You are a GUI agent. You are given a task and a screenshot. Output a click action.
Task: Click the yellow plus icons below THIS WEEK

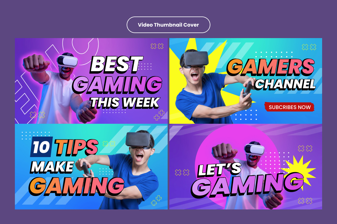pyautogui.click(x=159, y=115)
